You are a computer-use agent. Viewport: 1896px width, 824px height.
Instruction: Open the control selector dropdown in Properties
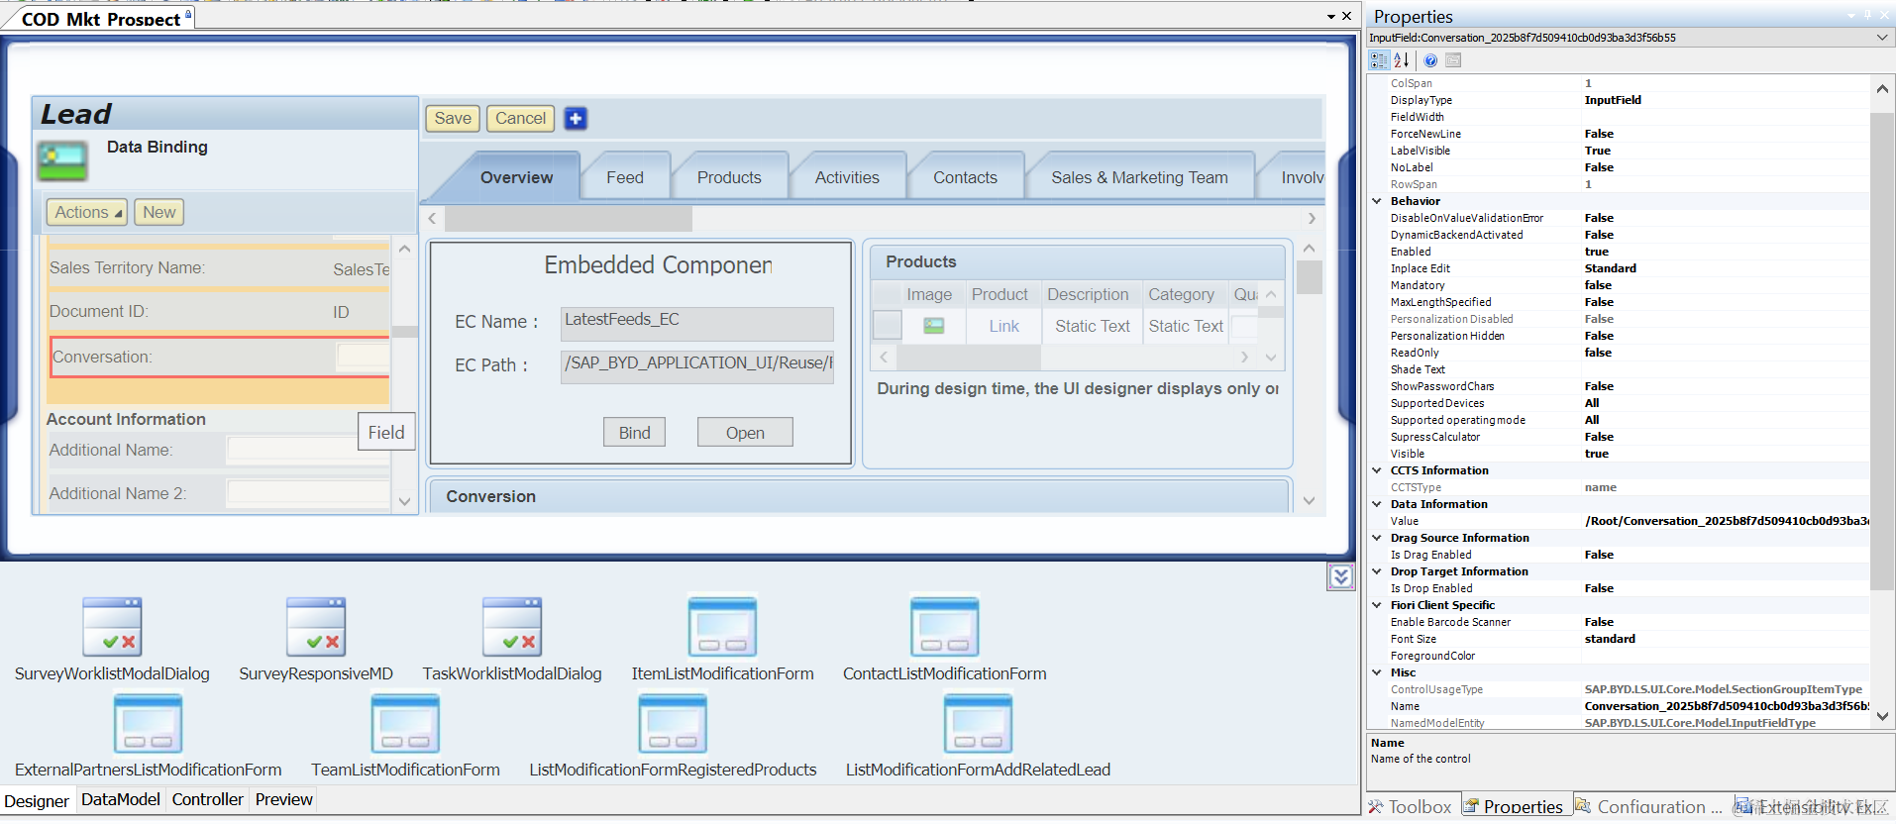tap(1881, 38)
